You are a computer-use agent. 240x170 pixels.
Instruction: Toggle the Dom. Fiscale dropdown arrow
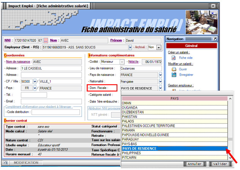point(160,88)
